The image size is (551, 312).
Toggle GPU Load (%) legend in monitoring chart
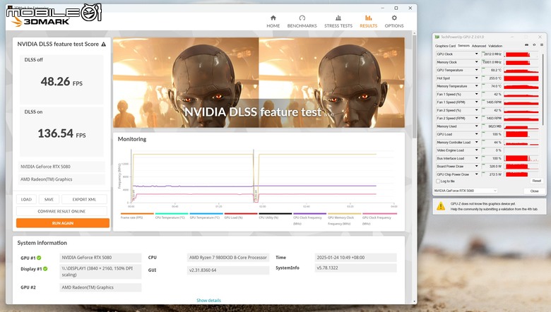[x=241, y=216]
